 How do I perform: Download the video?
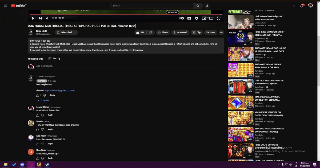click(x=180, y=32)
